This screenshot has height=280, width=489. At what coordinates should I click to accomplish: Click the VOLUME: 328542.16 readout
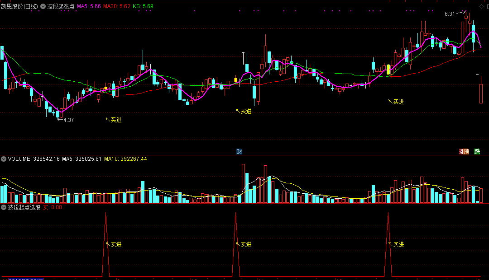[34, 159]
